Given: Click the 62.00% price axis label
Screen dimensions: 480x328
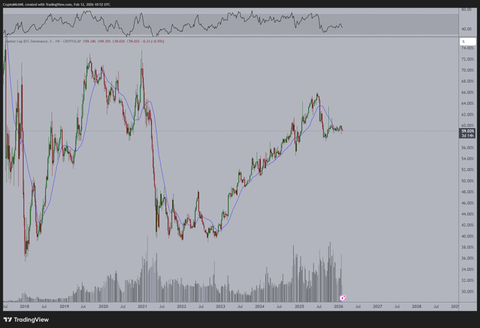Looking at the screenshot, I should [467, 115].
